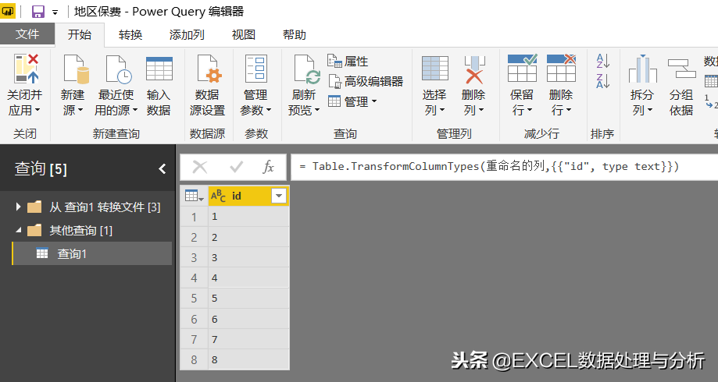Screen dimensions: 718x382
Task: Select the 查询1 query
Action: [x=92, y=253]
